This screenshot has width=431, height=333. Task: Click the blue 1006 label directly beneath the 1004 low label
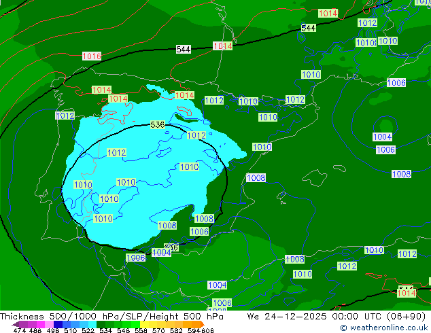[385, 150]
